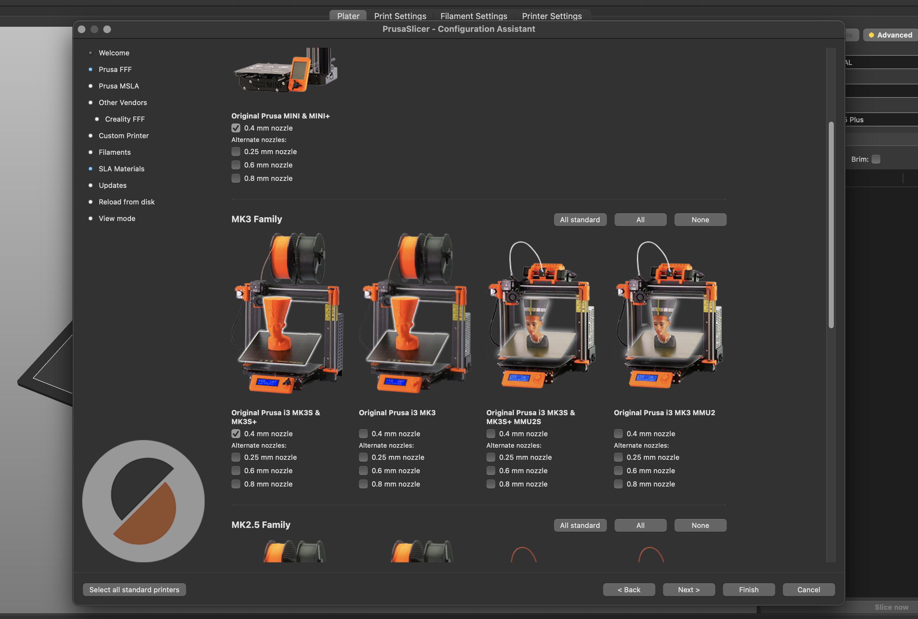The image size is (918, 619).
Task: Open View mode page
Action: (x=117, y=218)
